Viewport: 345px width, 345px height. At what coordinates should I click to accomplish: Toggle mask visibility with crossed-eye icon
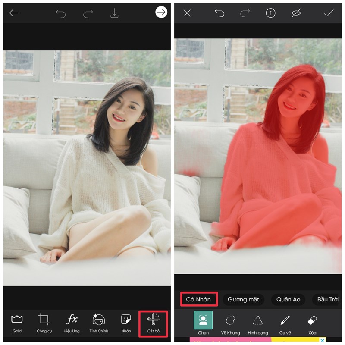pyautogui.click(x=296, y=13)
